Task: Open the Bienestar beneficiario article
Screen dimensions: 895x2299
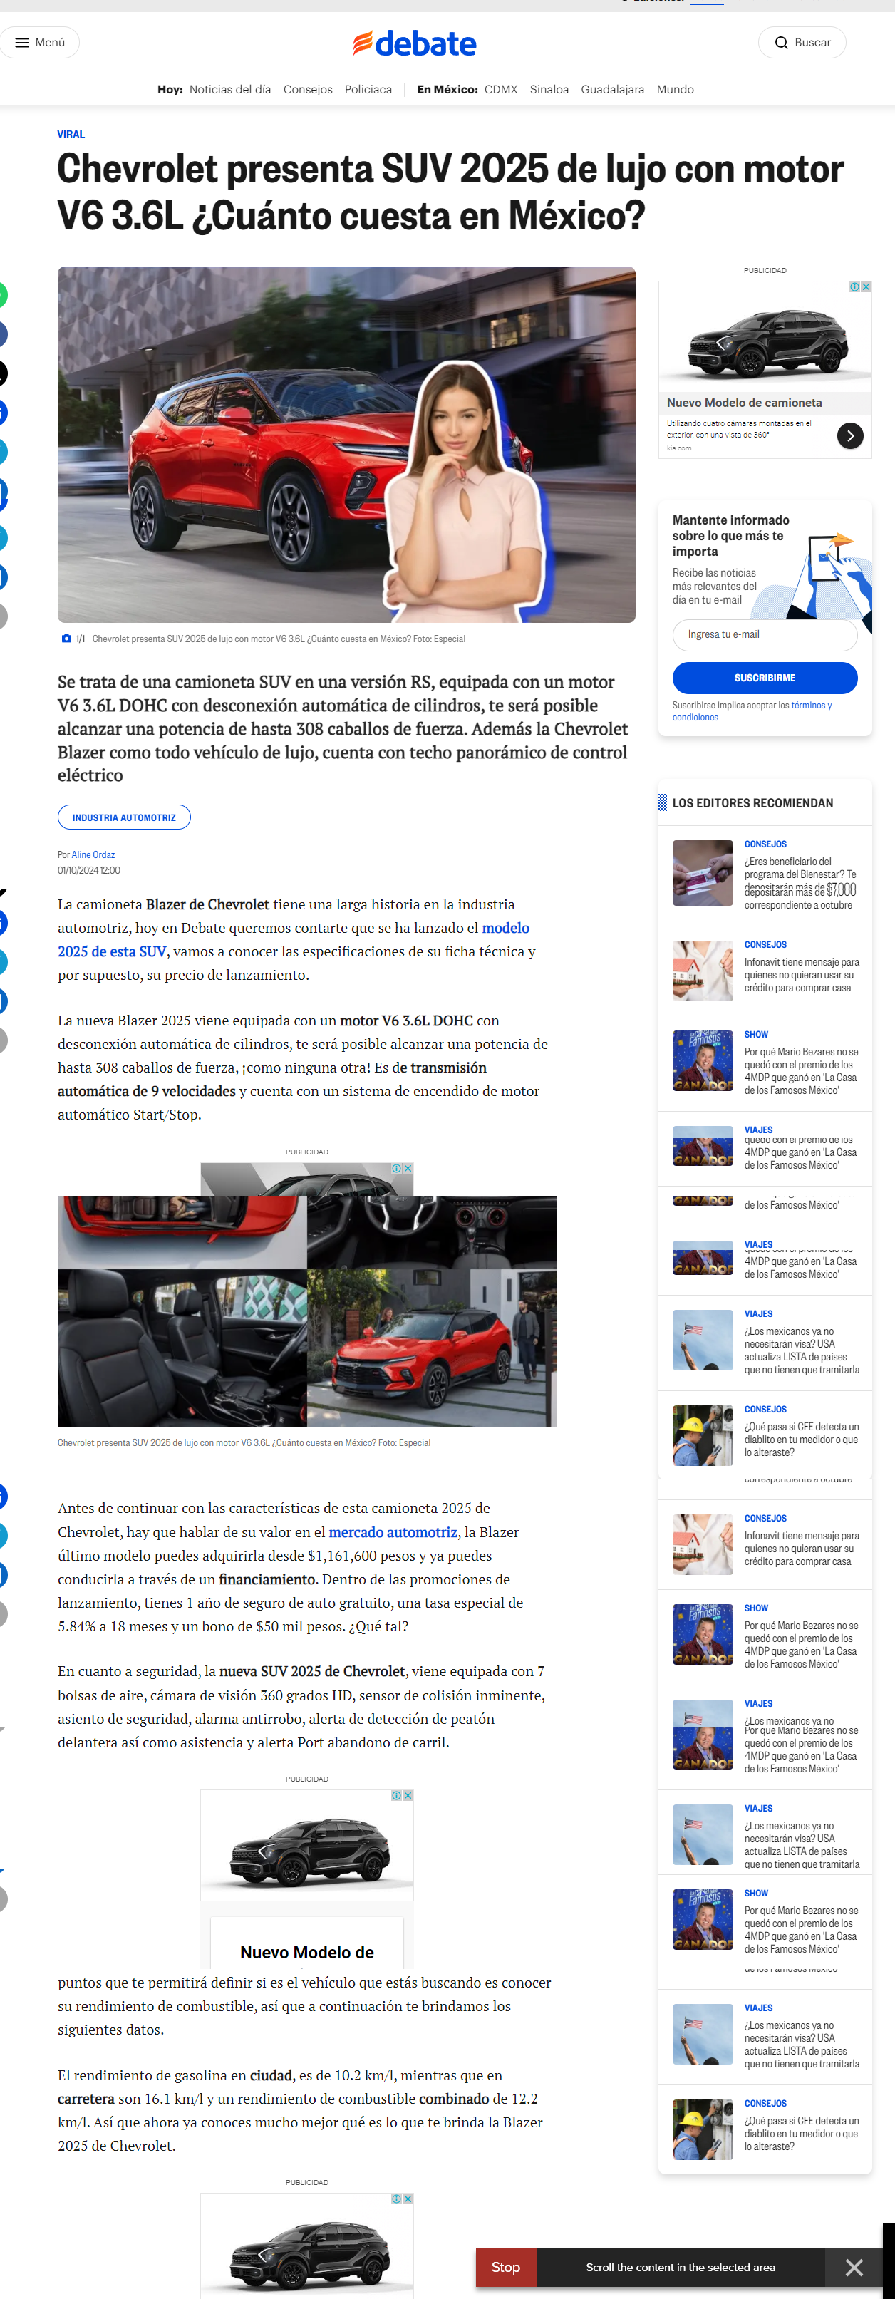Action: click(x=800, y=884)
